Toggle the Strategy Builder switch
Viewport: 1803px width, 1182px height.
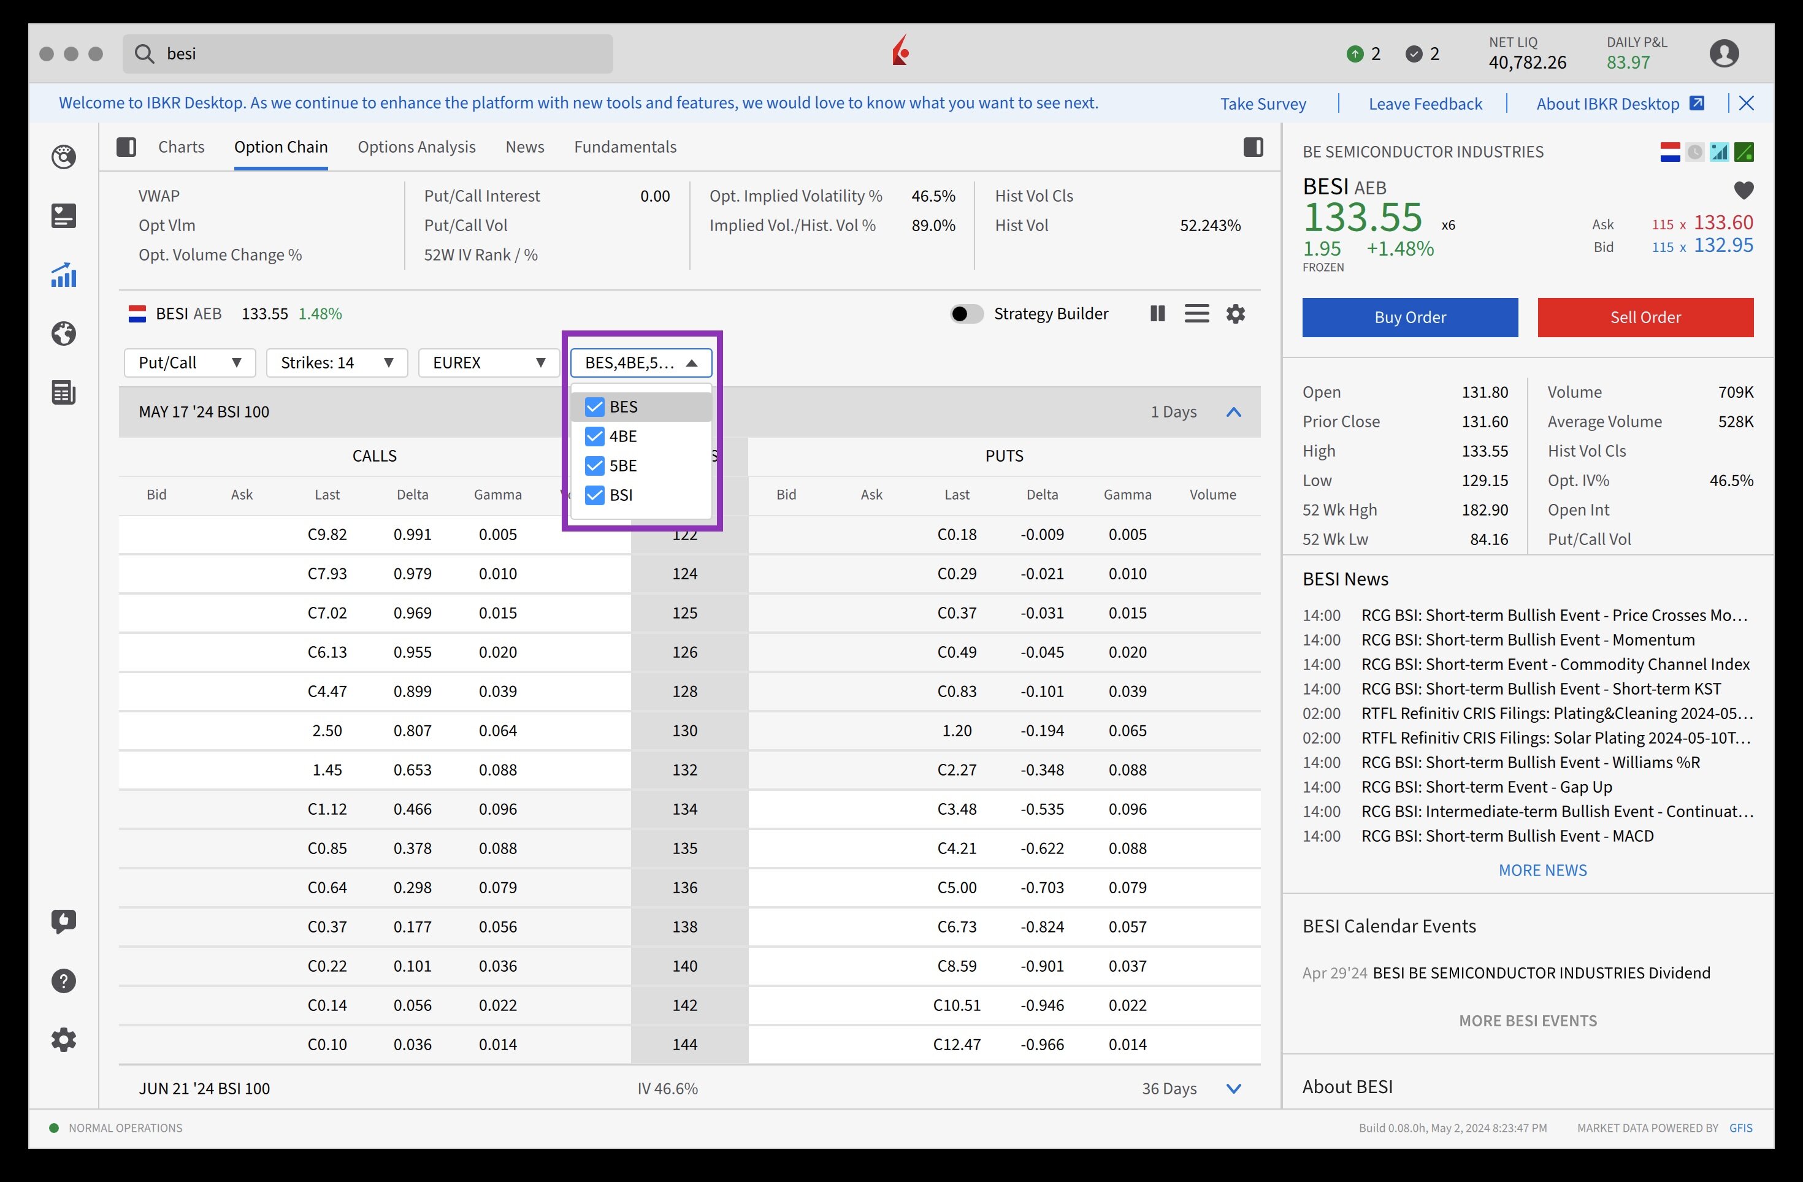966,313
